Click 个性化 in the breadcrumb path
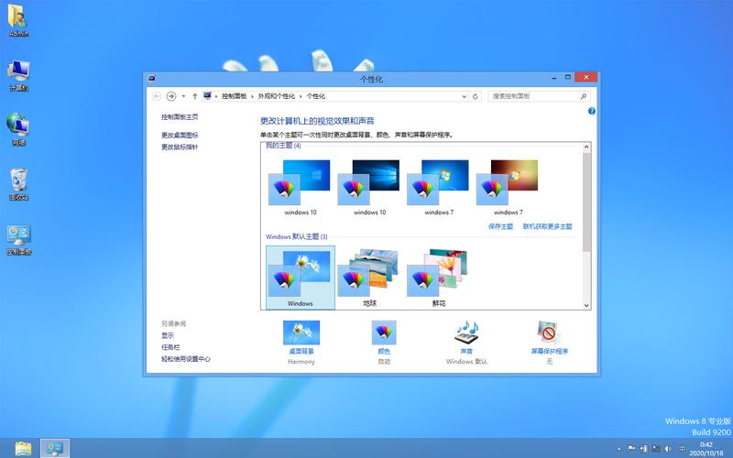The height and width of the screenshot is (458, 733). [315, 96]
